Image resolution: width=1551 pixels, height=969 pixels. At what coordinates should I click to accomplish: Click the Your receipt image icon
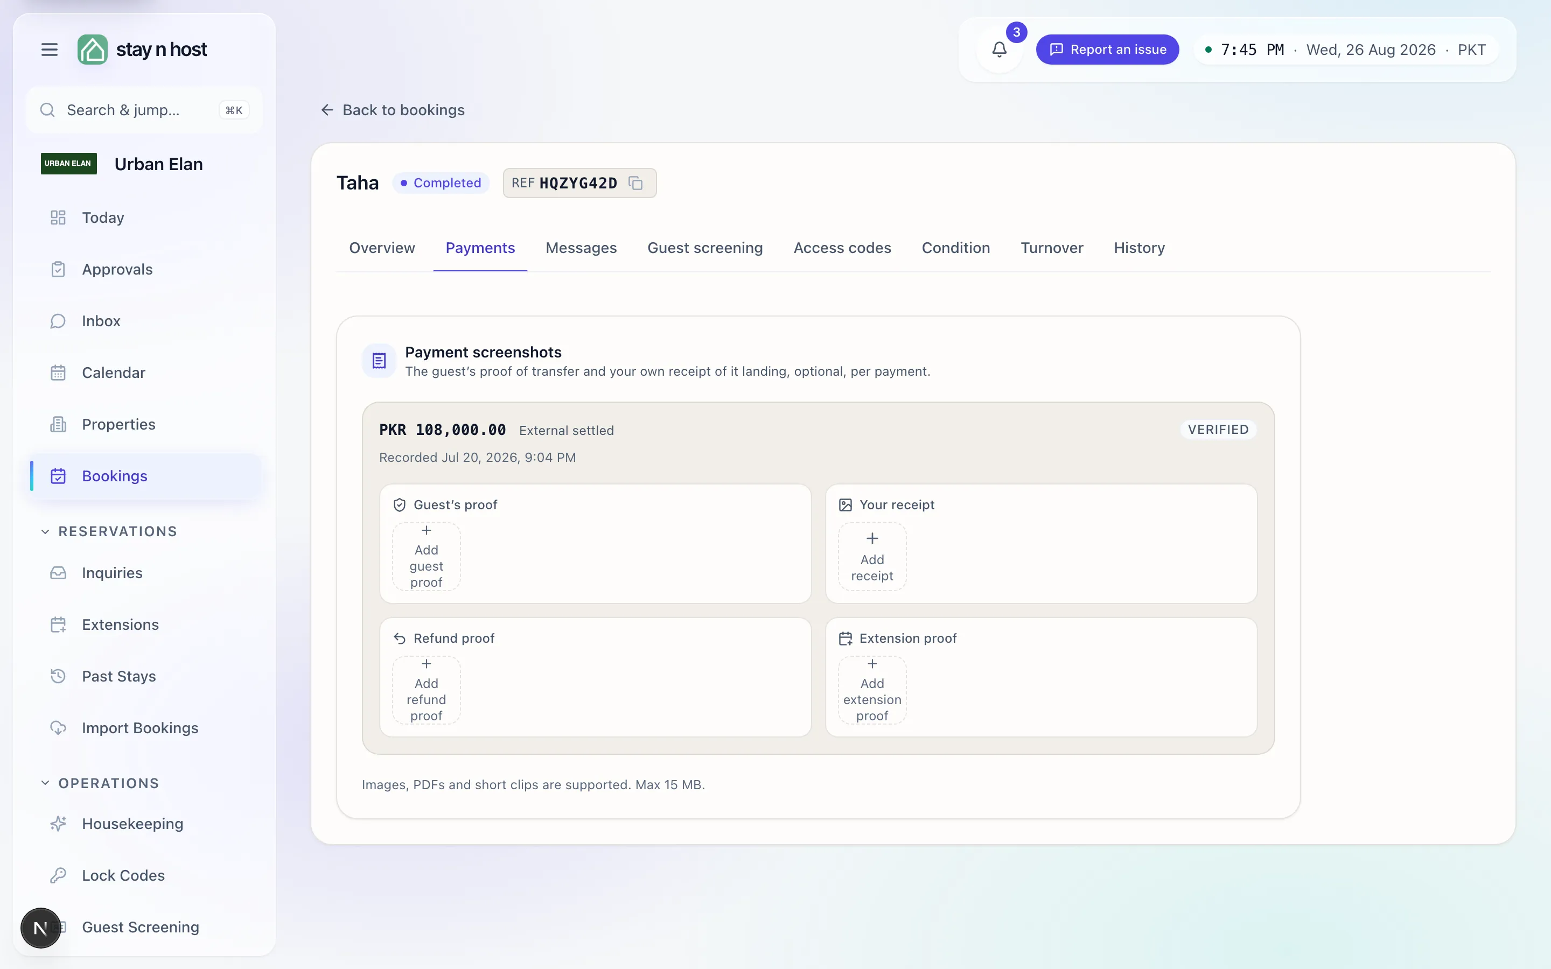pos(846,505)
